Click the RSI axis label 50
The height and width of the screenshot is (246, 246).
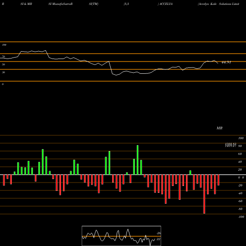pyautogui.click(x=3, y=64)
